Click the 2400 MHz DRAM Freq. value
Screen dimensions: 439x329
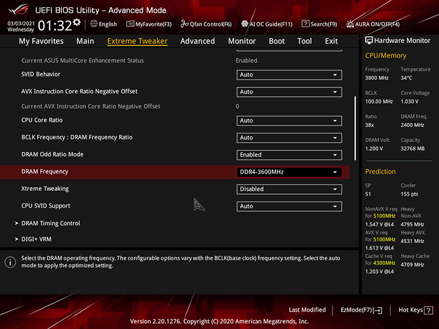tap(413, 125)
